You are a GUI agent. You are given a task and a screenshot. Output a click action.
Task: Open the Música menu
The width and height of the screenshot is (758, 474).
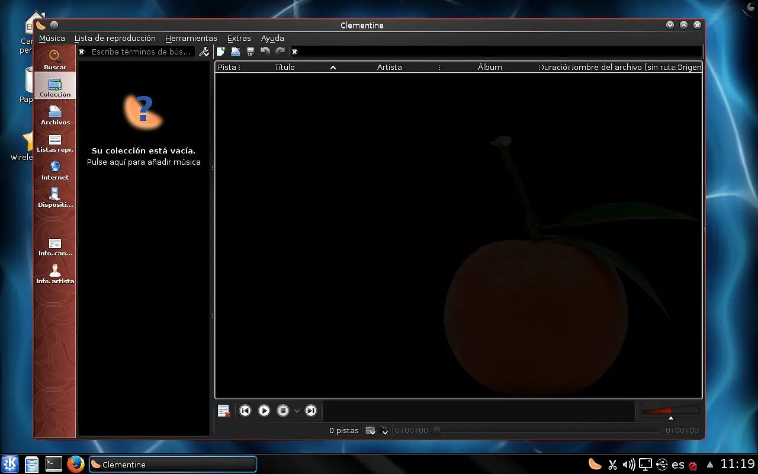pos(52,38)
